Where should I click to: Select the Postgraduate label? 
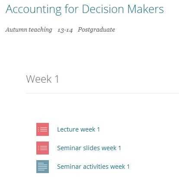(96, 30)
